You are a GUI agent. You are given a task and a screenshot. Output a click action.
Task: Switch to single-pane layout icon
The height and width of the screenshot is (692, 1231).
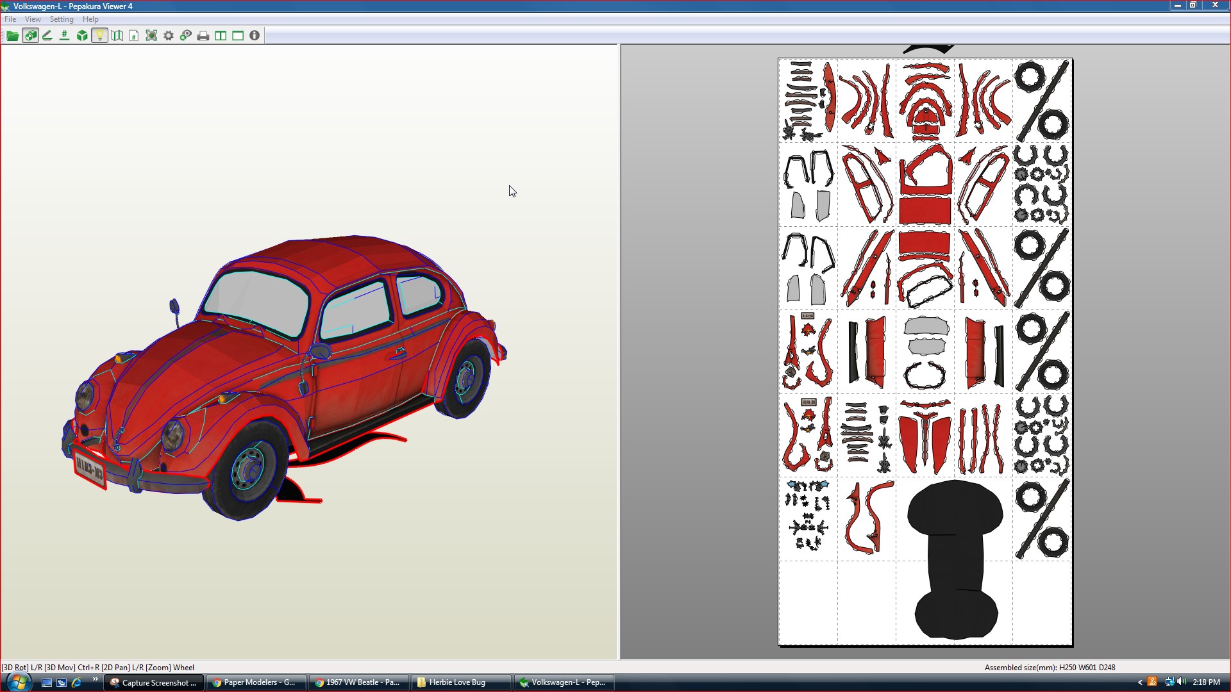click(238, 36)
